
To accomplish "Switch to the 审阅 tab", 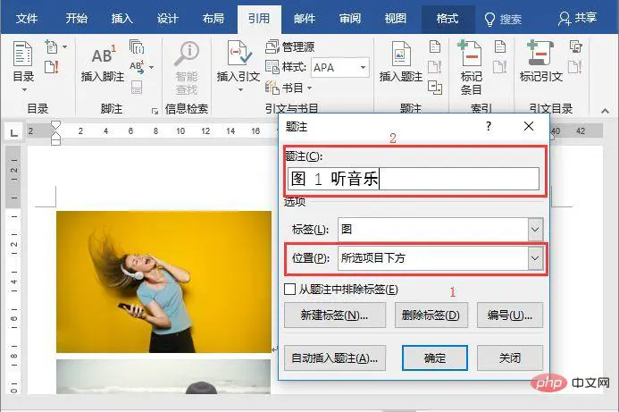I will coord(350,18).
